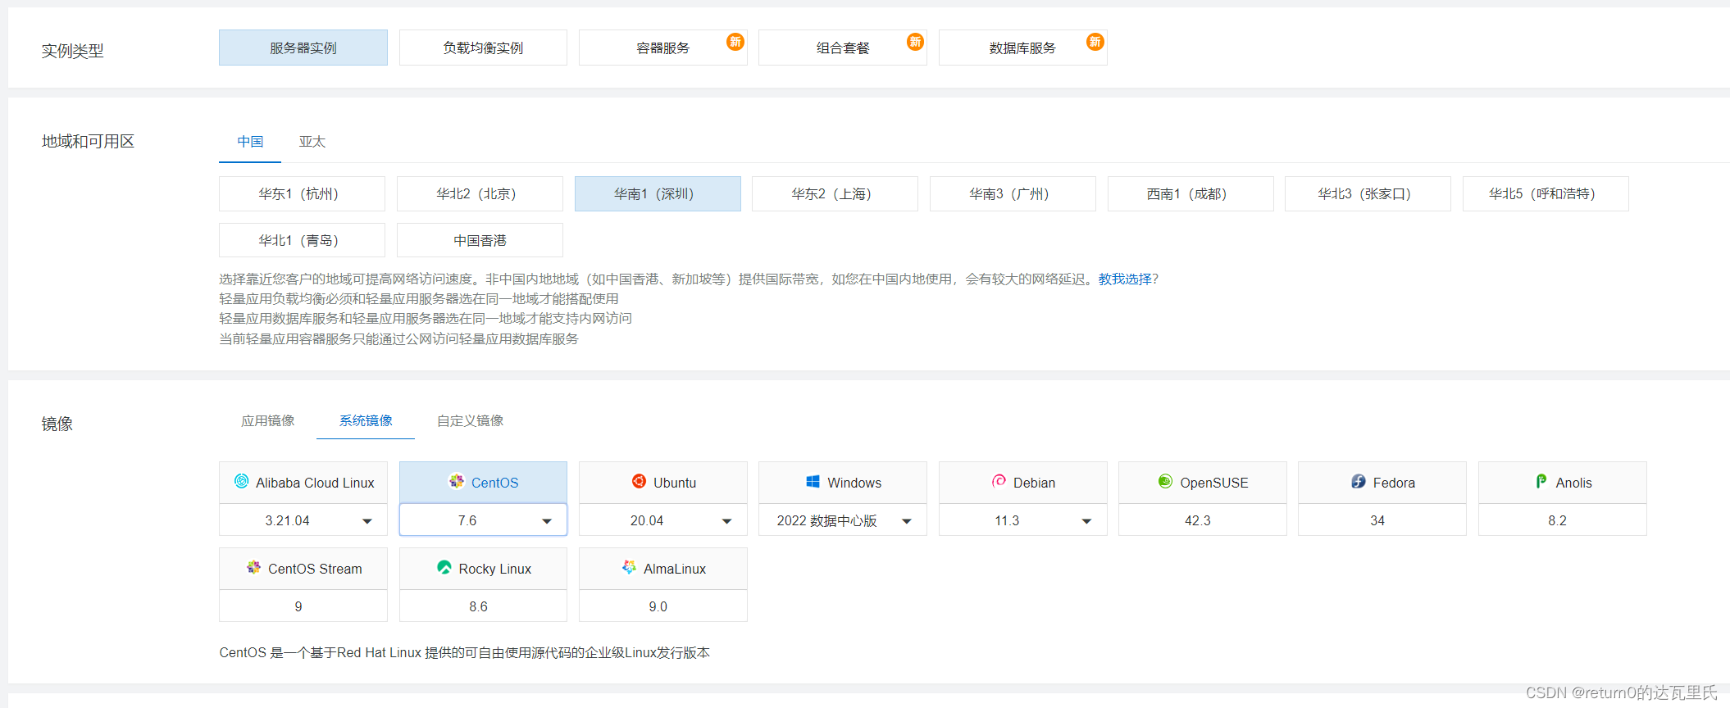
Task: Click AlmaLinux version 9.0
Action: [x=662, y=606]
